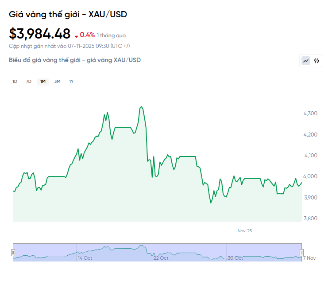Click the left range navigator handle

(x=13, y=253)
